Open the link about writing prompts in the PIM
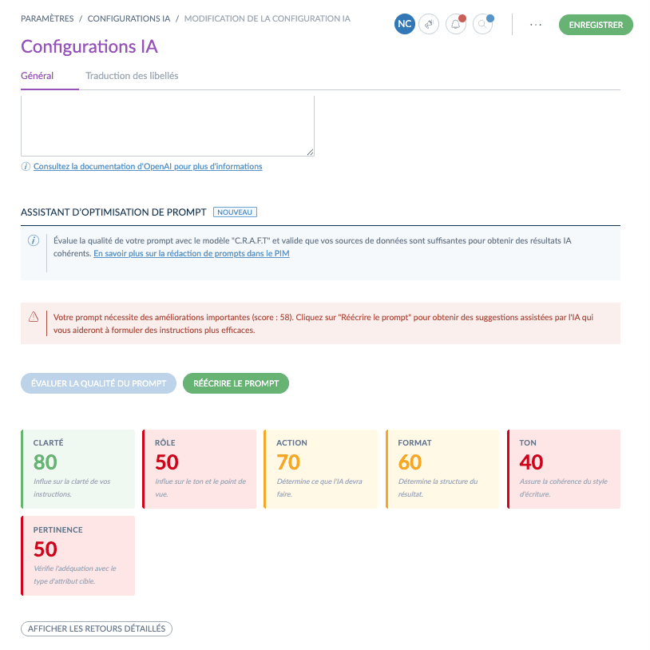The width and height of the screenshot is (650, 650). [191, 254]
